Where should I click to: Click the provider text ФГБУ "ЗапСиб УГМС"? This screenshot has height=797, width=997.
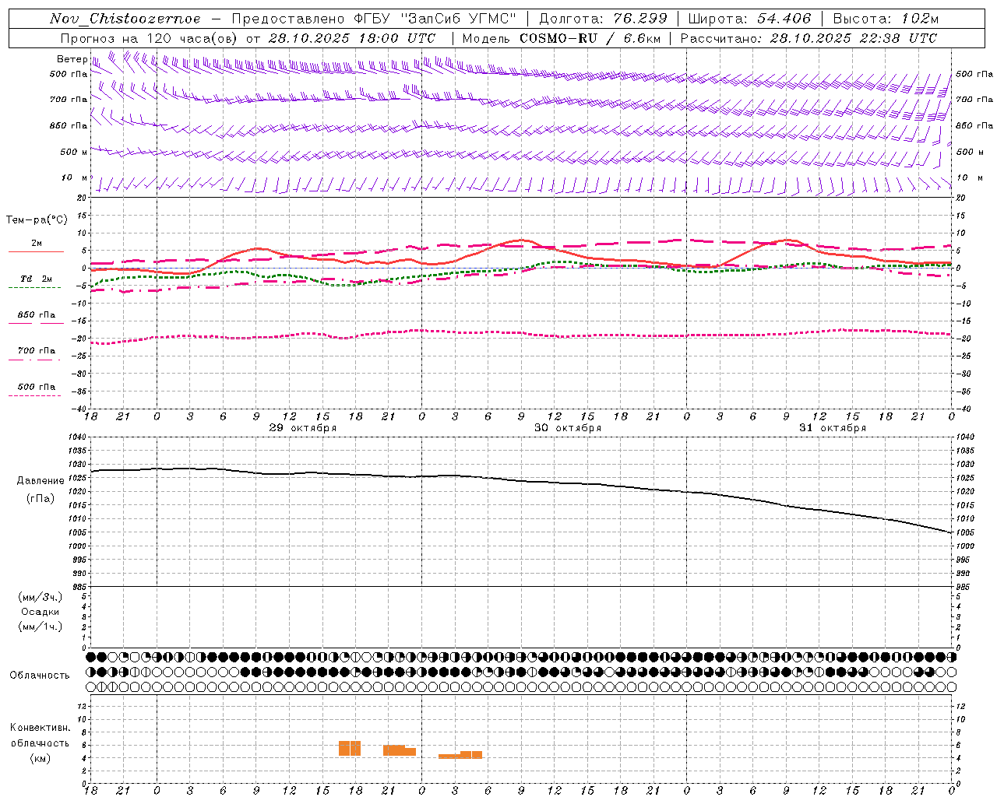[x=435, y=19]
